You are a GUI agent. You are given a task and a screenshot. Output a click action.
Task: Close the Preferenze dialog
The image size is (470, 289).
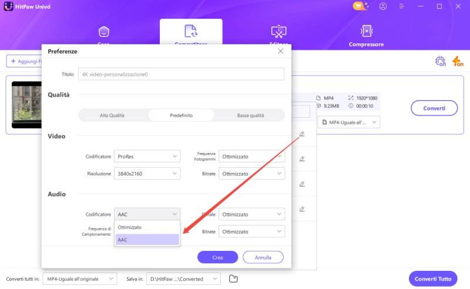280,51
